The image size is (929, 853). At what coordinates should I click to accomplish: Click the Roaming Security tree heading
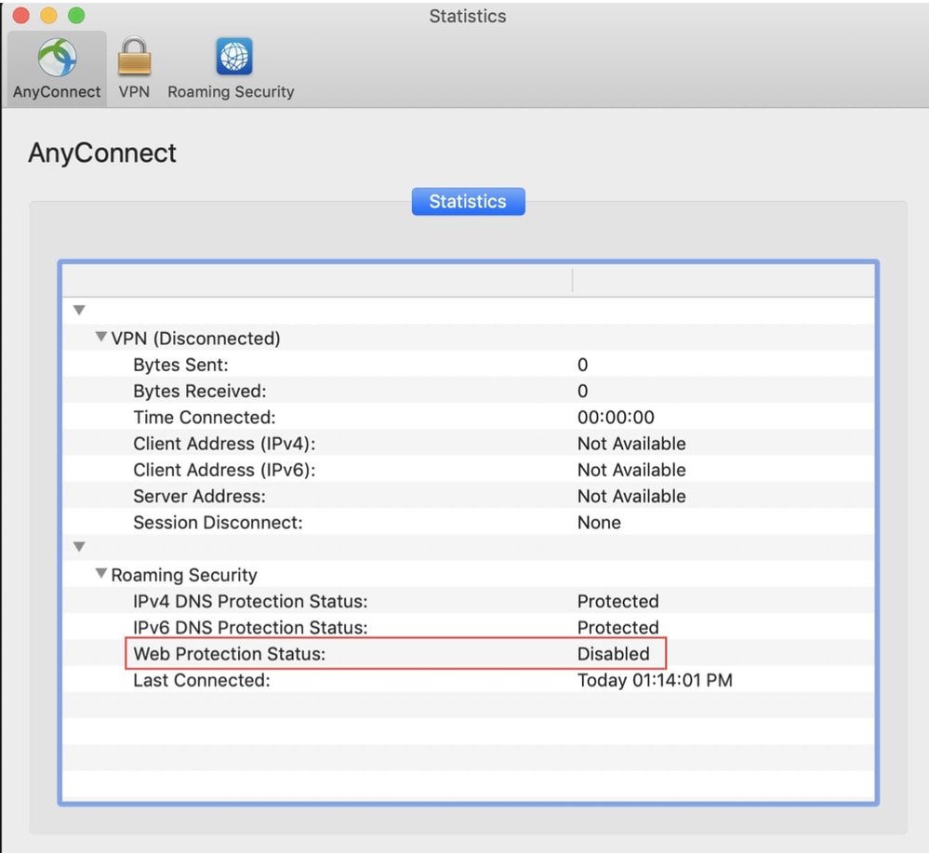click(x=184, y=575)
